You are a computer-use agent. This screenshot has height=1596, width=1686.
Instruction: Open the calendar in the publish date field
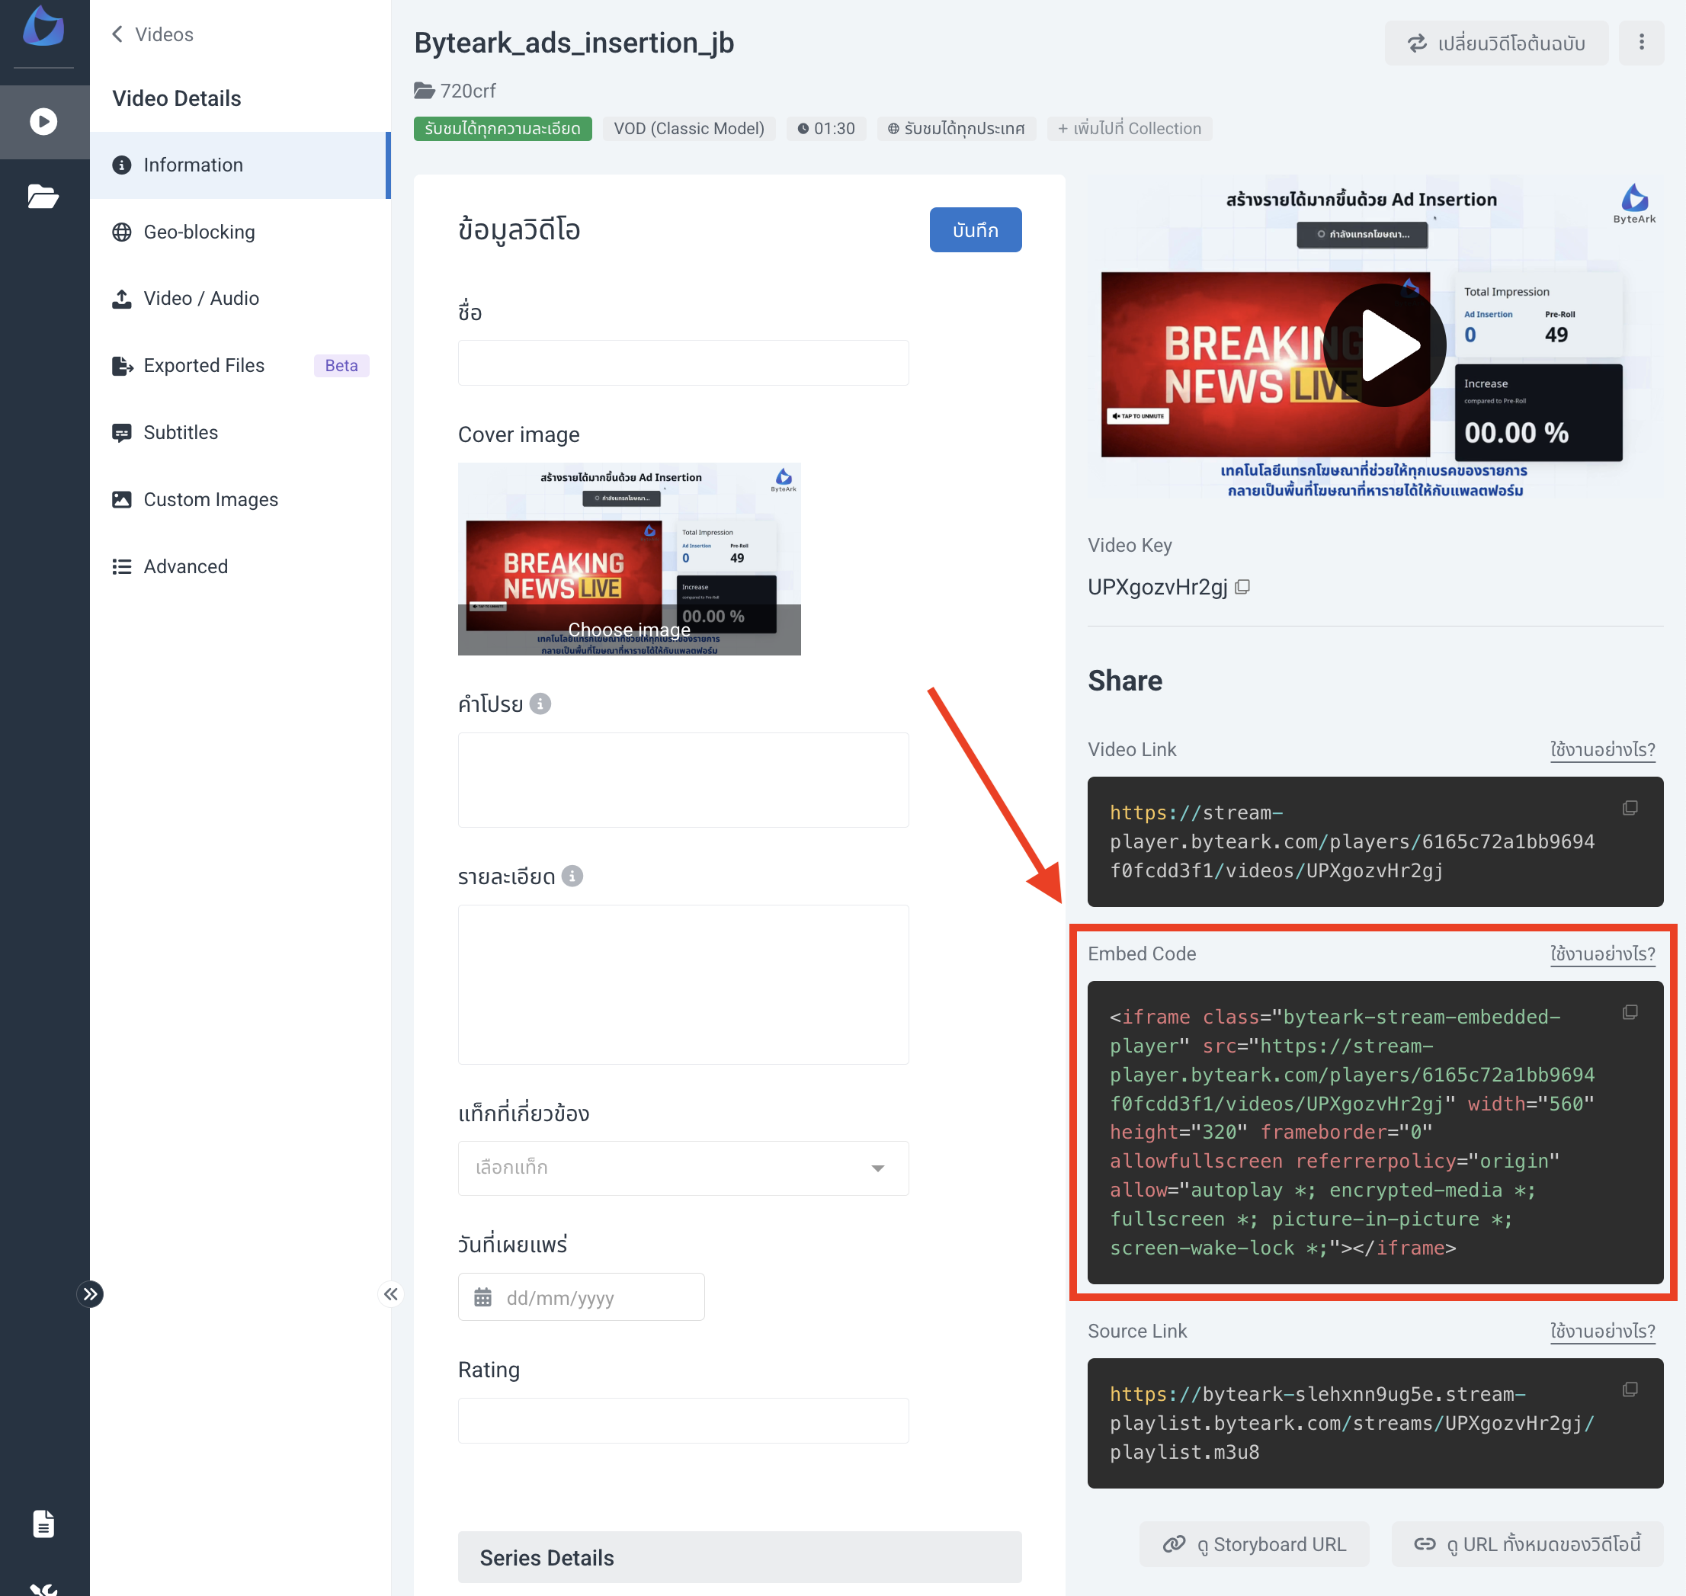[485, 1296]
